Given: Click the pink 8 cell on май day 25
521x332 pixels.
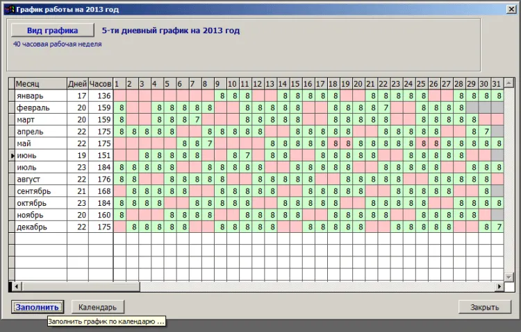Looking at the screenshot, I should click(422, 143).
